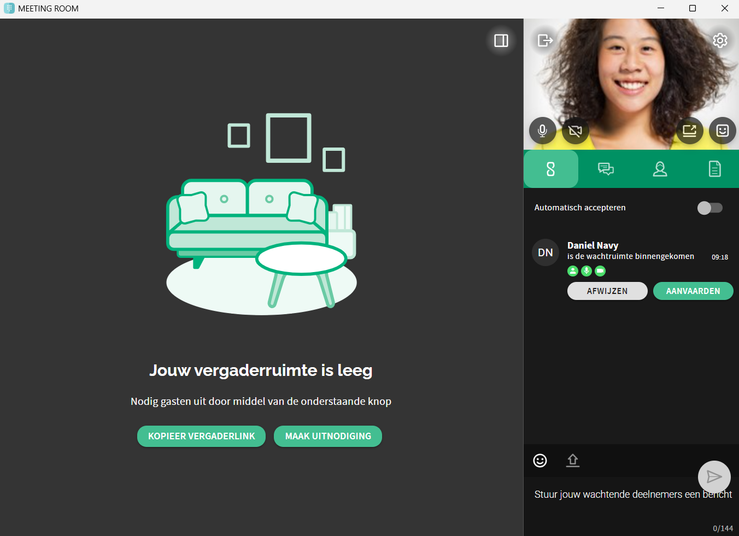Open settings gear on video preview
739x536 pixels.
pos(720,40)
